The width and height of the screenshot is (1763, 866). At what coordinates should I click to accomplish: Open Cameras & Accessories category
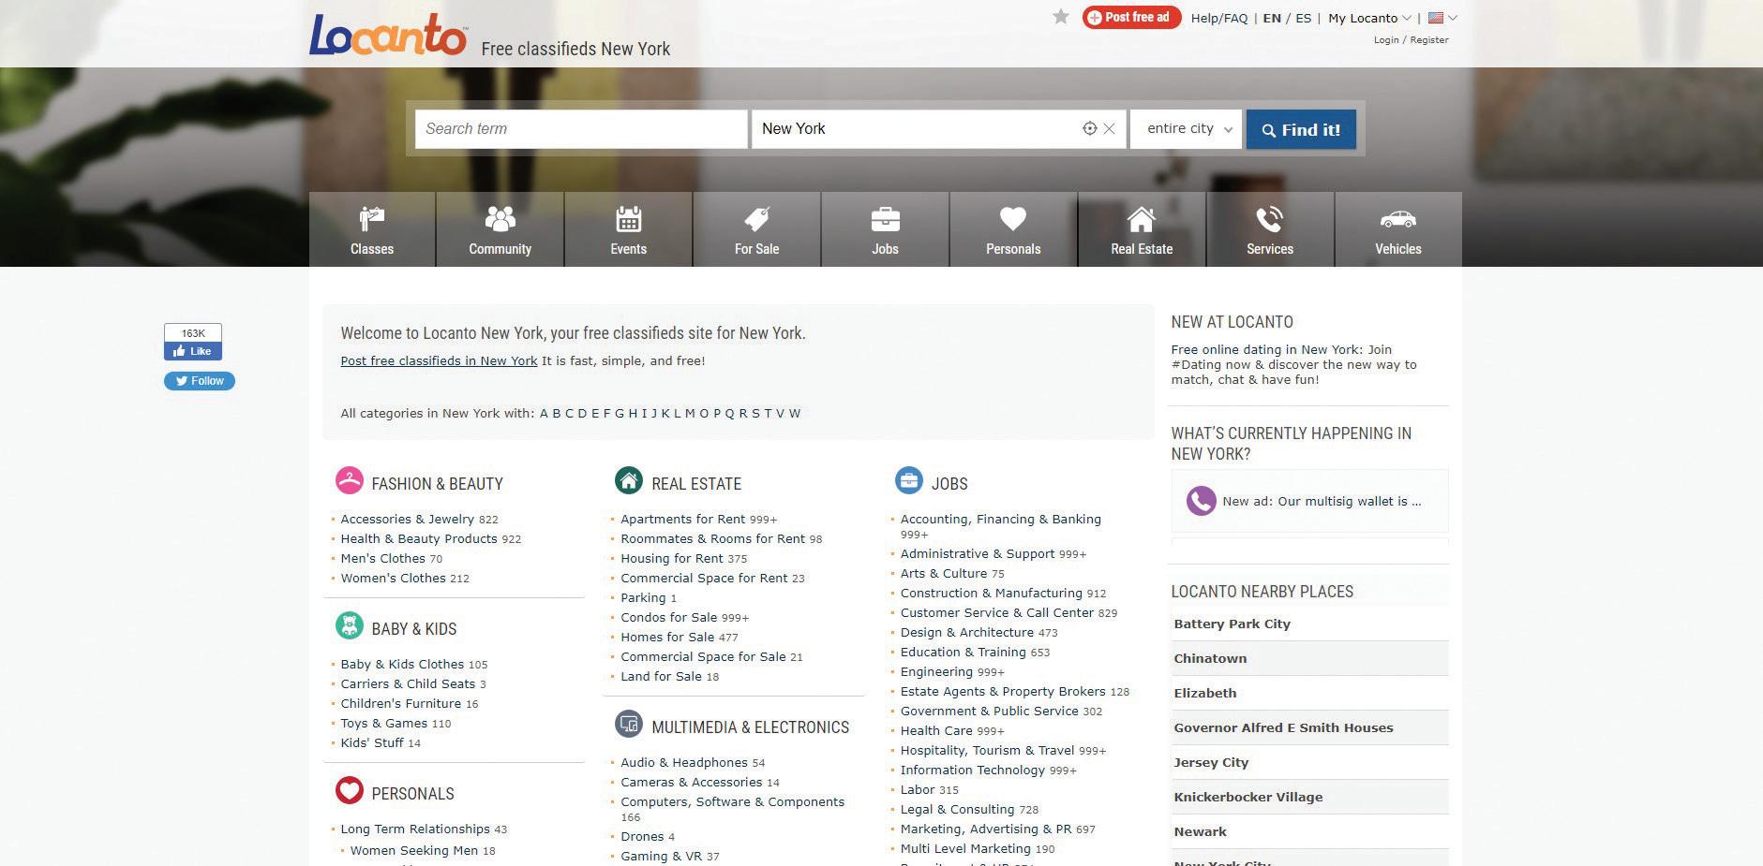click(x=692, y=782)
